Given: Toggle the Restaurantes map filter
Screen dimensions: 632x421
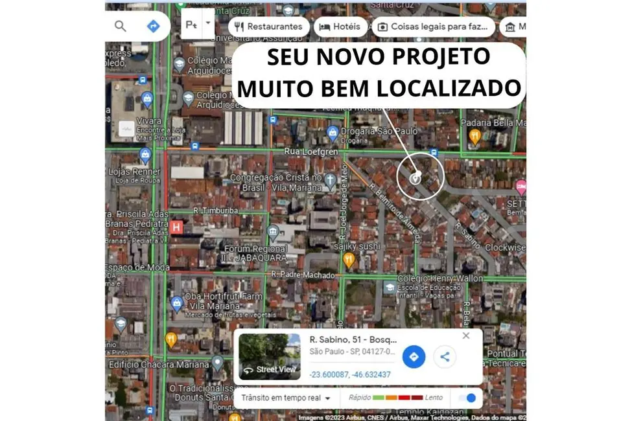Looking at the screenshot, I should pyautogui.click(x=268, y=27).
